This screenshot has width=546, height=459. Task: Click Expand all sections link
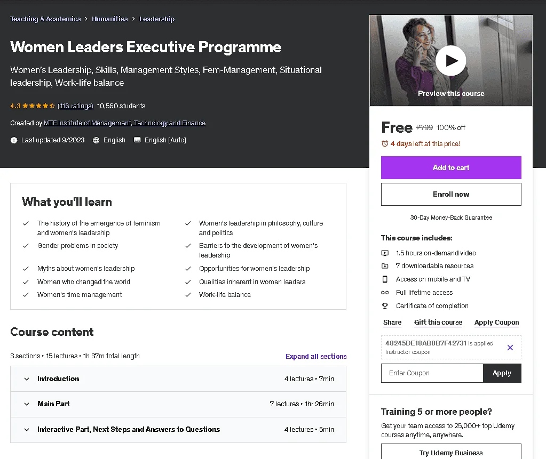[316, 357]
